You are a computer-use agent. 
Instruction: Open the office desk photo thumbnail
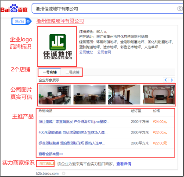click(54, 94)
